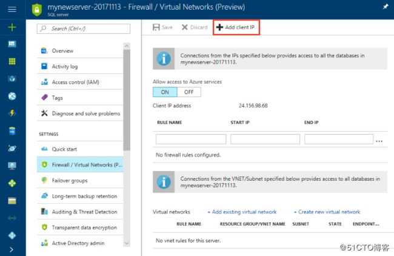Click the firewall rules START IP column header

click(x=240, y=123)
